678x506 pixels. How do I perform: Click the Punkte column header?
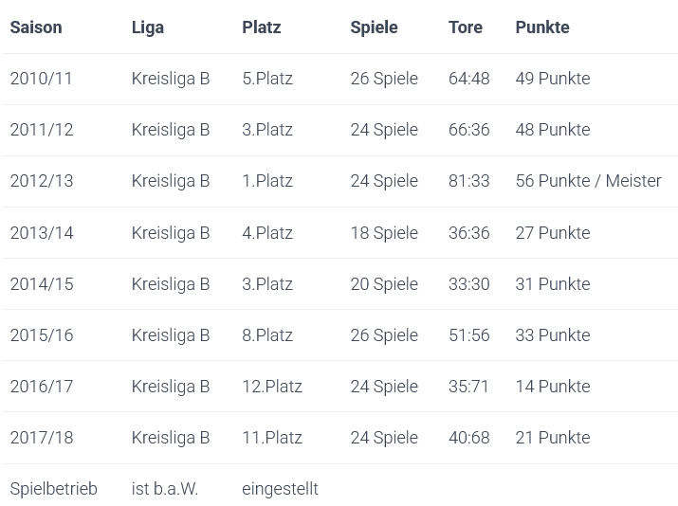pos(542,27)
